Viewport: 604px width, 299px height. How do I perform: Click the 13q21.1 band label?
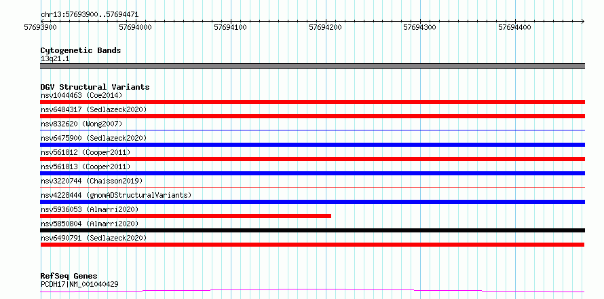tap(55, 59)
